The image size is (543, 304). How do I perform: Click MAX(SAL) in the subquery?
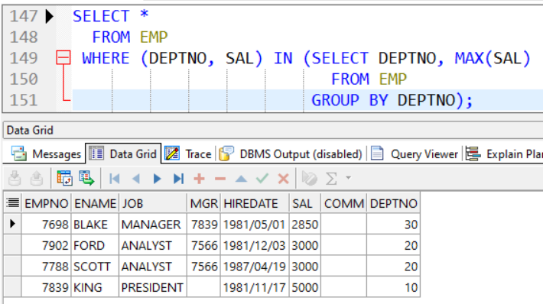point(493,58)
